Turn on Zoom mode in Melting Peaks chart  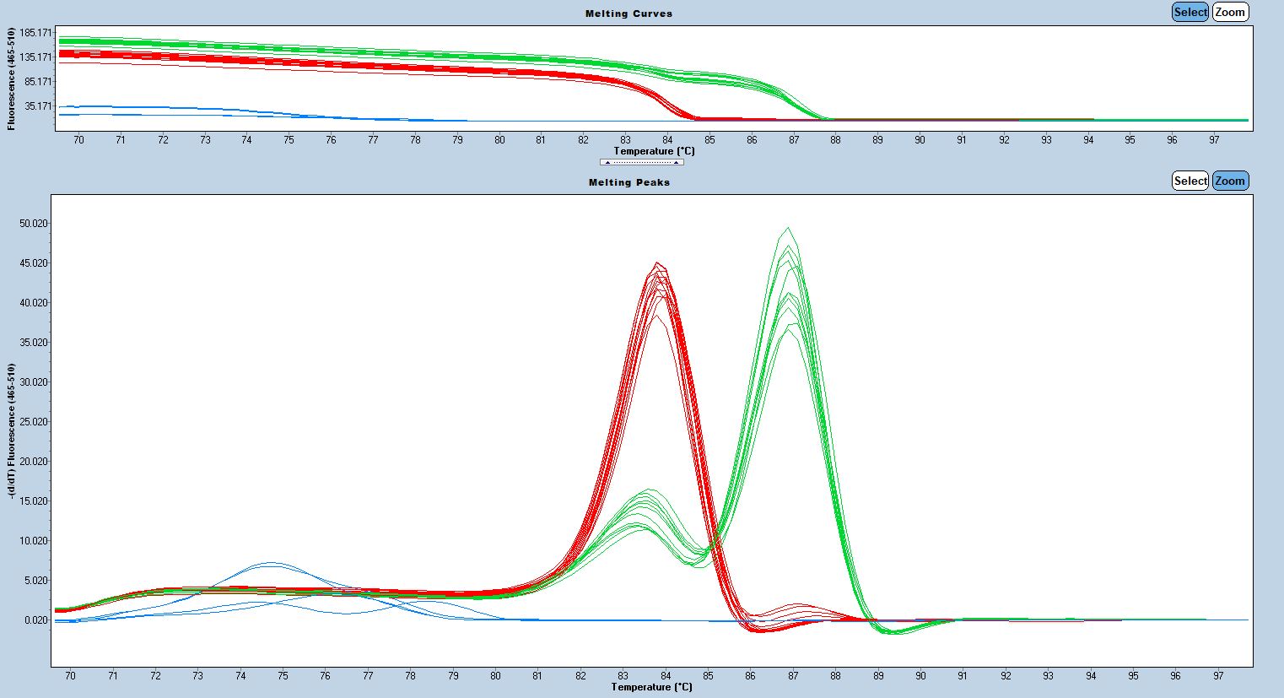(1230, 181)
